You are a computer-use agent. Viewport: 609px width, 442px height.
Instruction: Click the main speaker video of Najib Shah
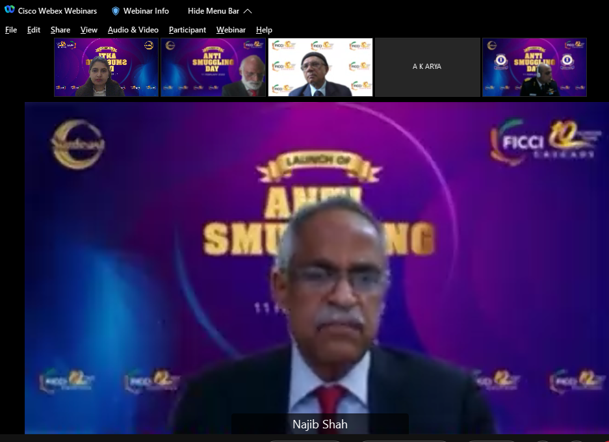317,268
